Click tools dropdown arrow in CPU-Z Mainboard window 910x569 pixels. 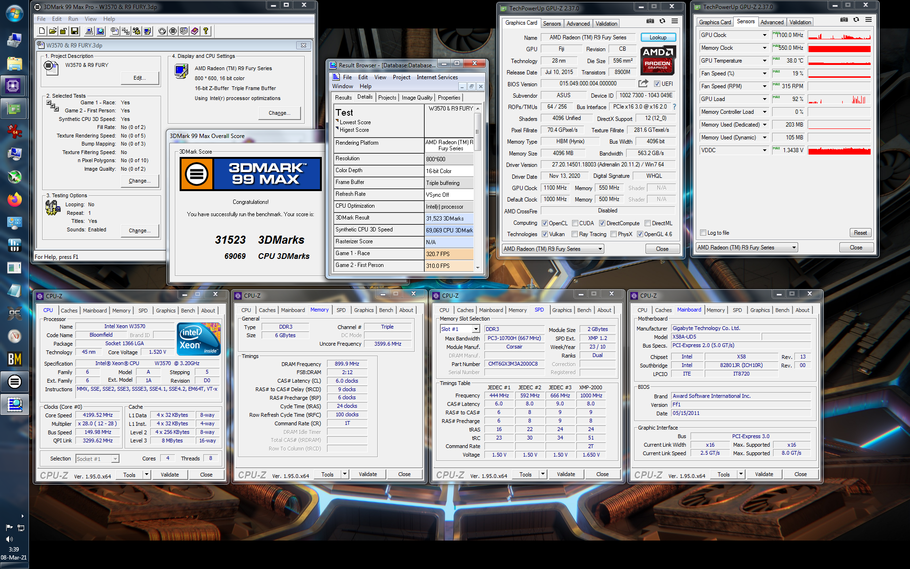pos(741,474)
